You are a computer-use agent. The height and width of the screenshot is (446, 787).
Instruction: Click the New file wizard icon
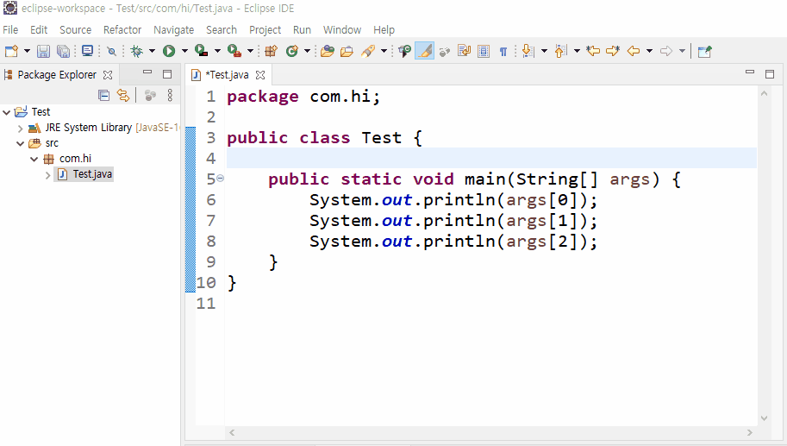click(x=11, y=51)
